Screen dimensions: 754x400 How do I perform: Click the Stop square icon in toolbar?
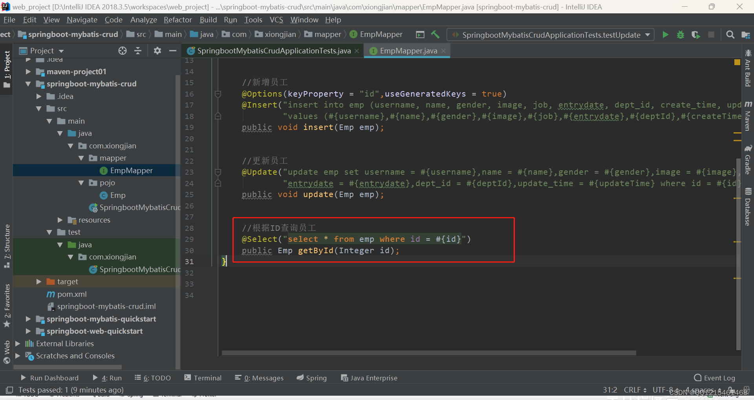coord(711,35)
